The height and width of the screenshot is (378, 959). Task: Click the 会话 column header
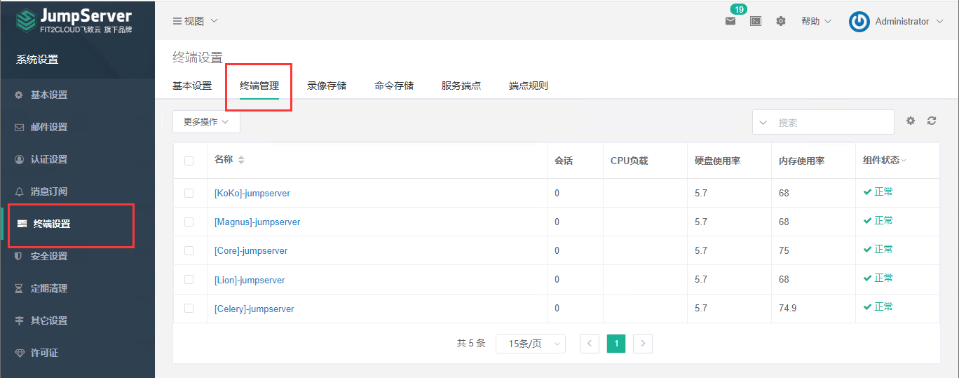564,161
